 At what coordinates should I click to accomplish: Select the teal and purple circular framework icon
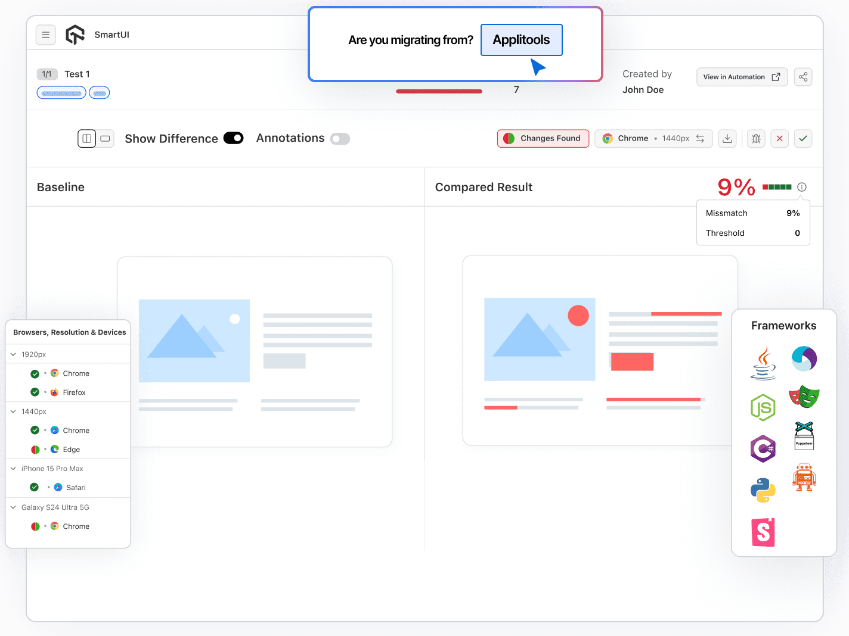(804, 359)
